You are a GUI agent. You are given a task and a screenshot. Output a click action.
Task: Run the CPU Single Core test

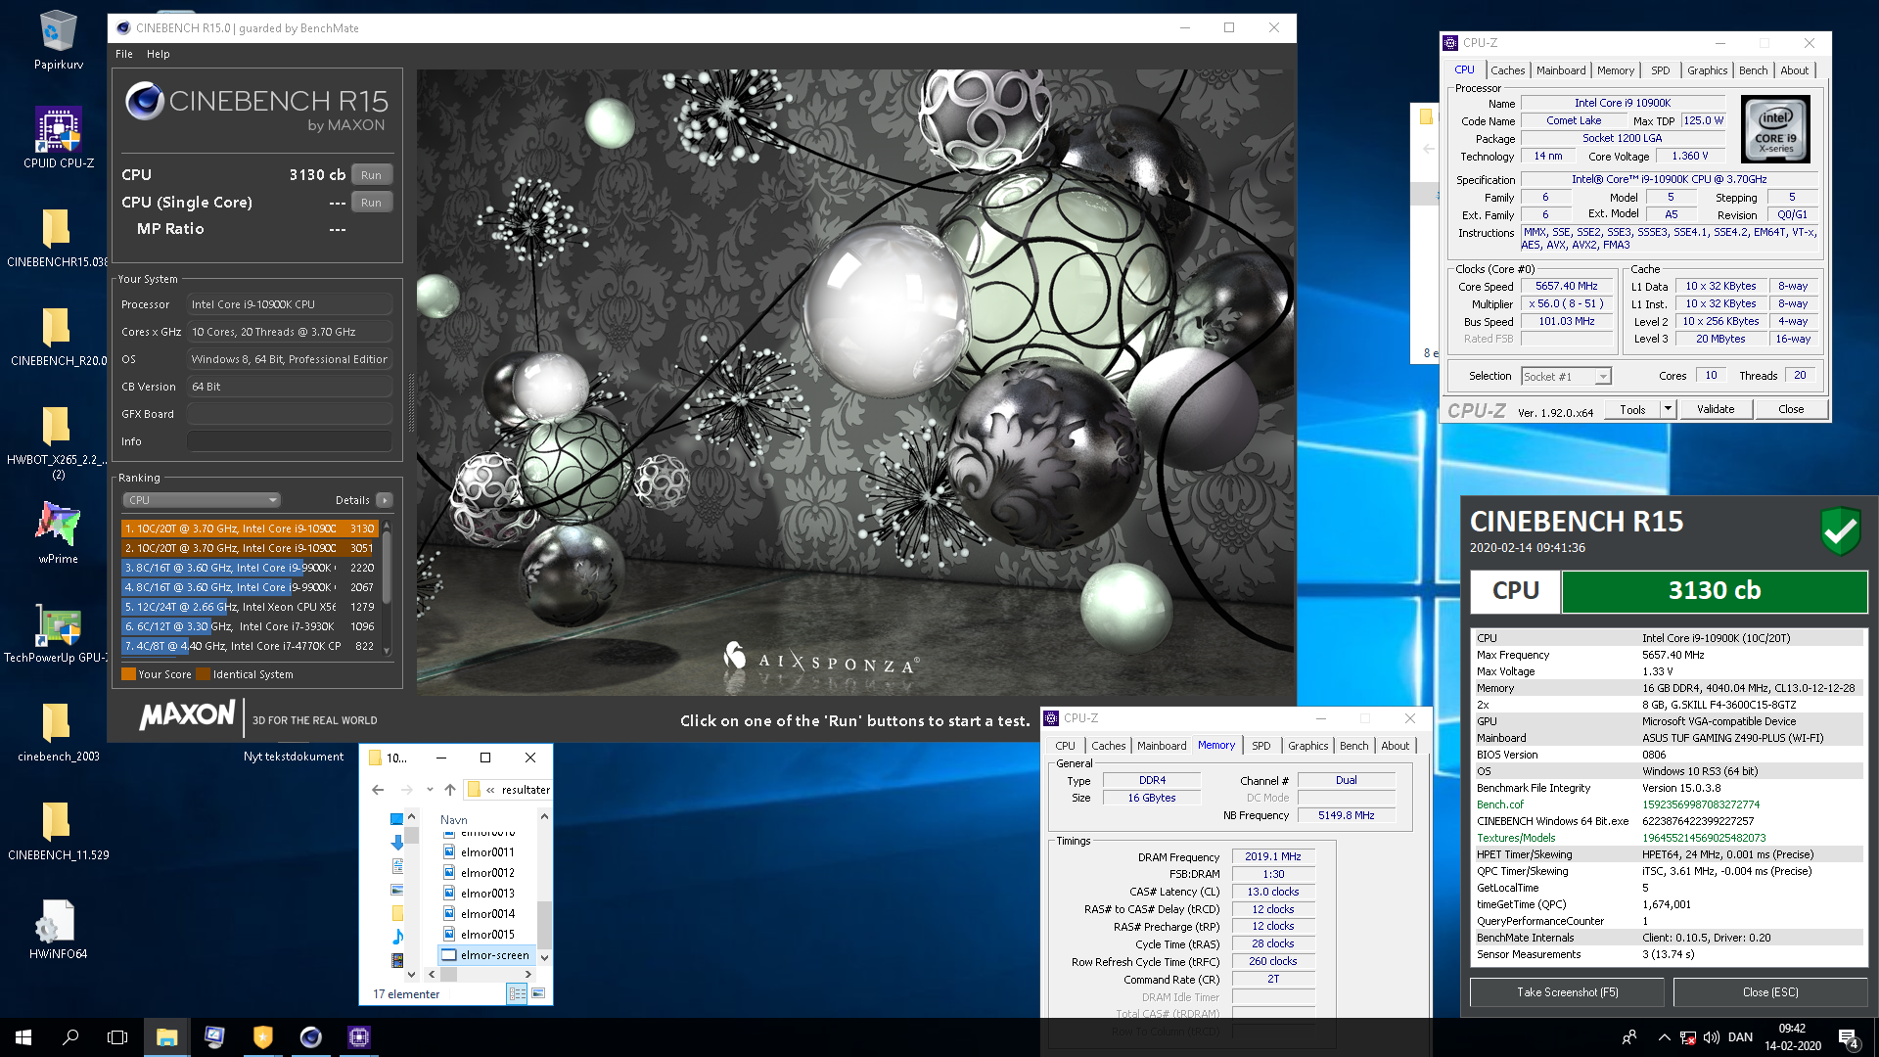pyautogui.click(x=371, y=203)
